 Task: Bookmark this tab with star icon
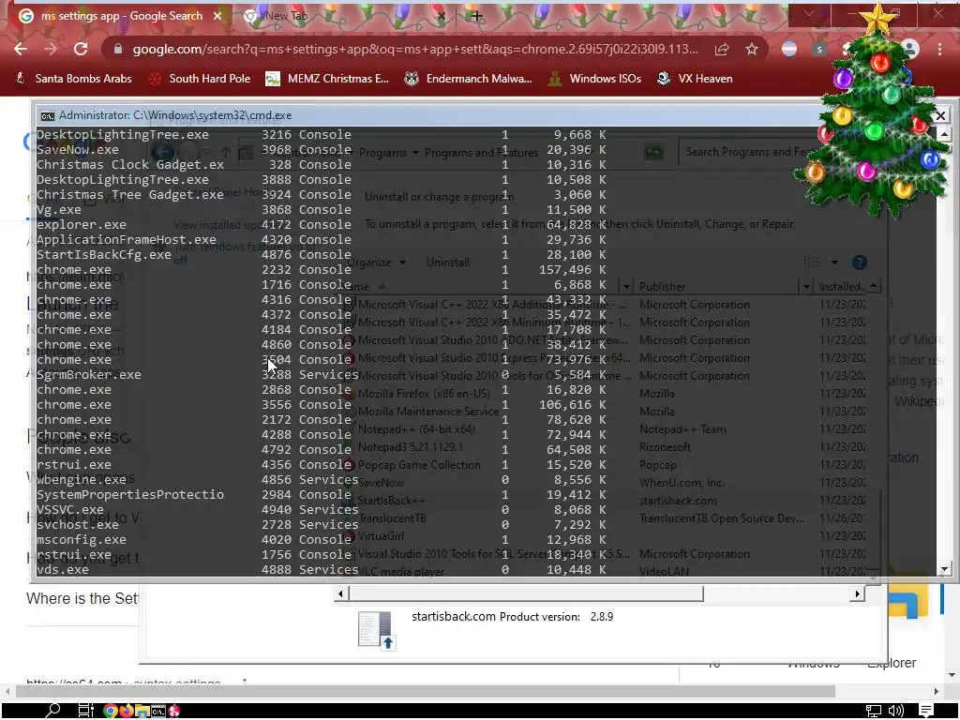[752, 49]
